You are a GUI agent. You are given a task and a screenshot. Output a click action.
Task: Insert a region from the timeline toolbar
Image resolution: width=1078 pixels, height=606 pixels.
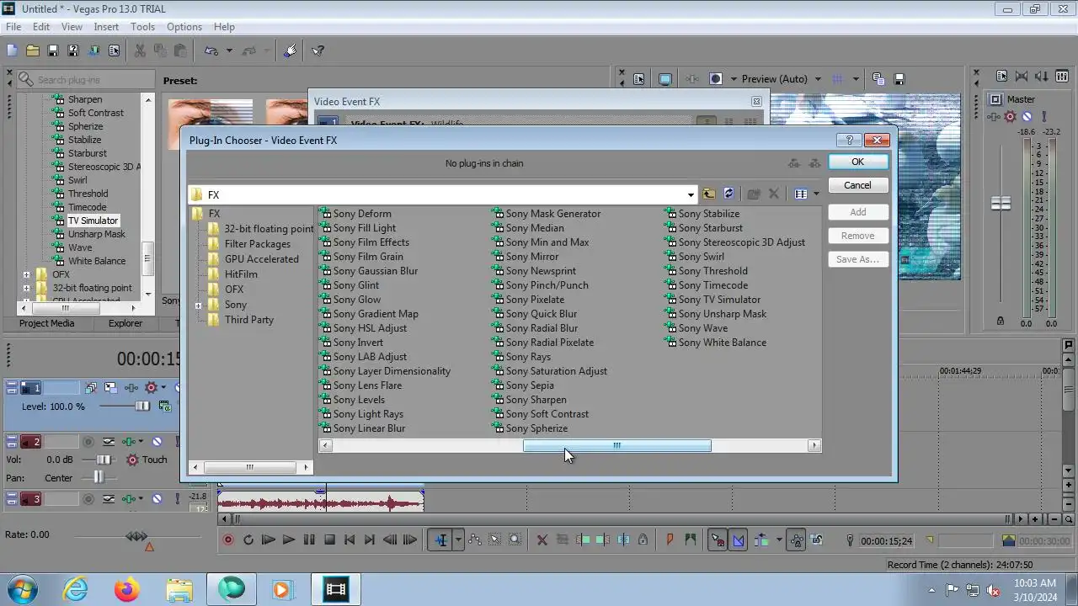pyautogui.click(x=691, y=540)
